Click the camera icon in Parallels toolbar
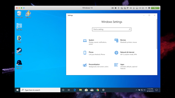This screenshot has width=175, height=98. [140, 8]
